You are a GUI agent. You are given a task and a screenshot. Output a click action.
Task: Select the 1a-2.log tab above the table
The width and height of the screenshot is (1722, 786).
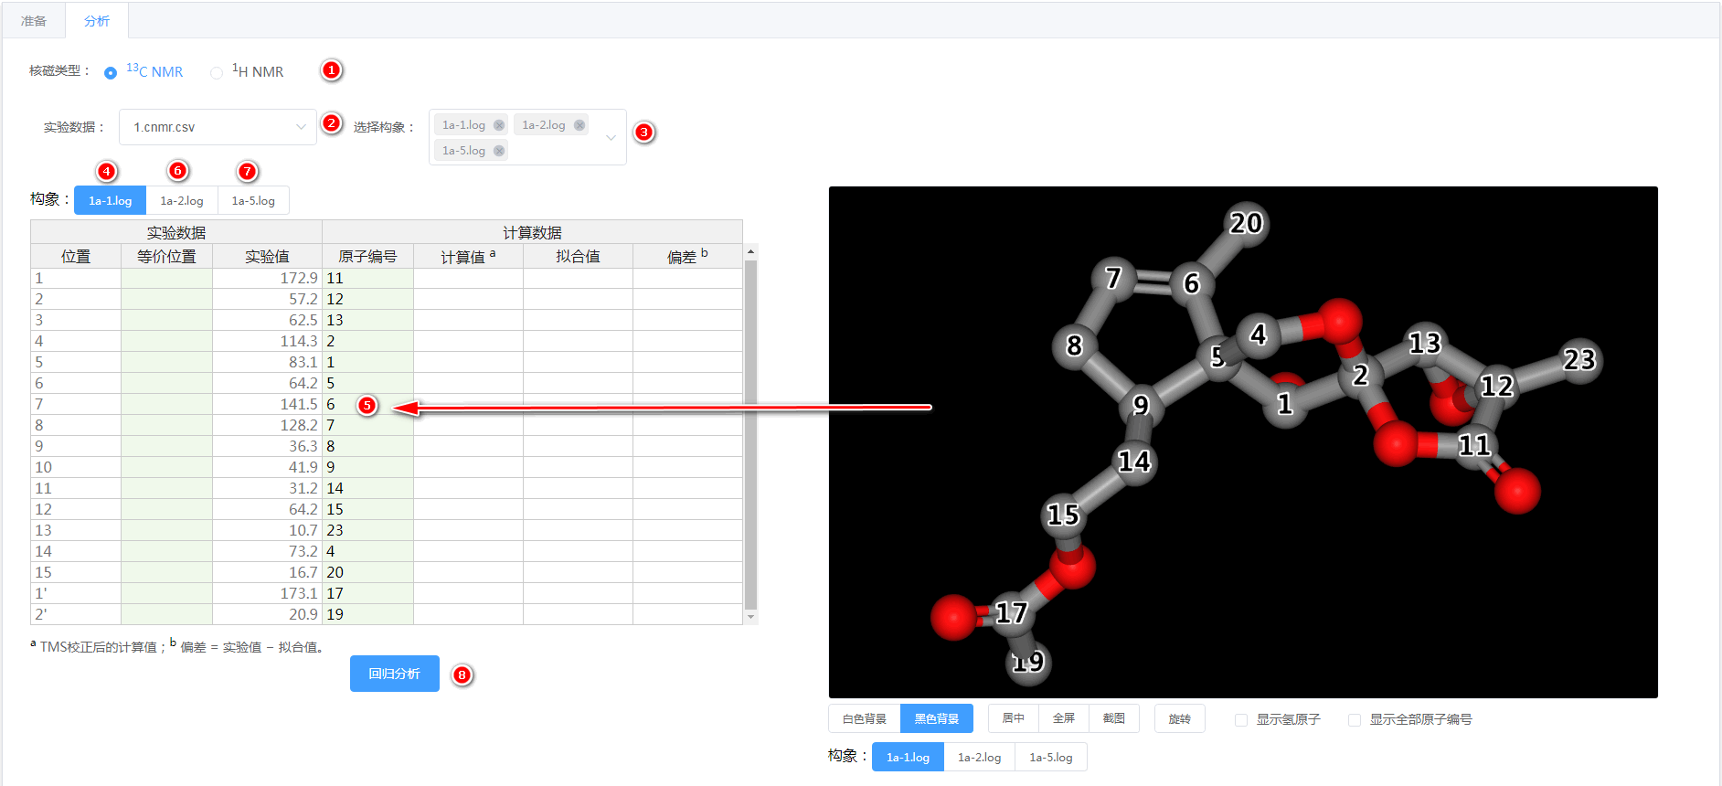pyautogui.click(x=182, y=200)
